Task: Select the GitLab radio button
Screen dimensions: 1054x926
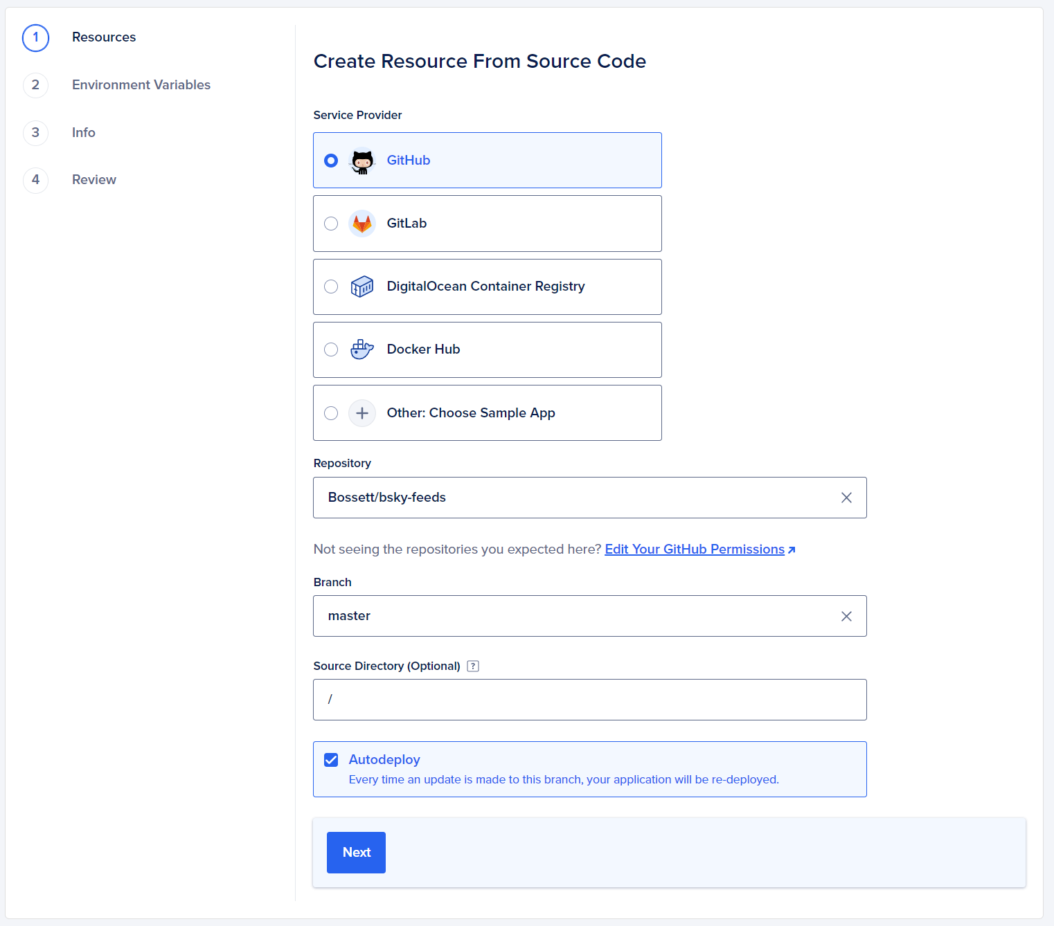Action: point(331,224)
